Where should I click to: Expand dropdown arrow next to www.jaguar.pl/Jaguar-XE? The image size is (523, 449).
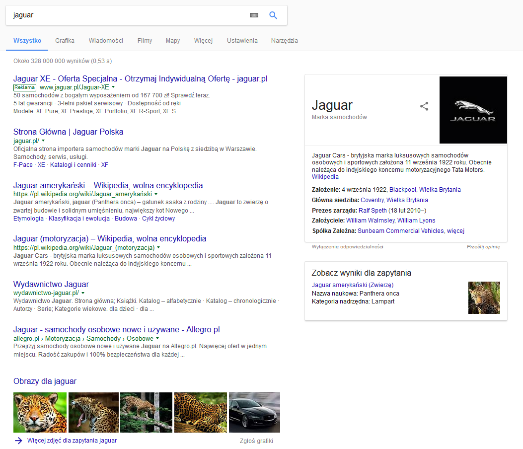113,87
